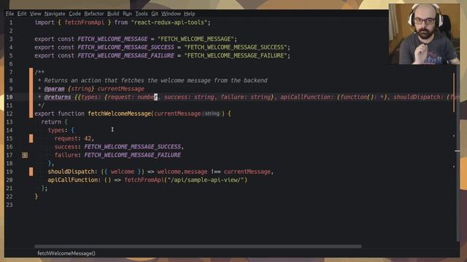
Task: Open the Navigate menu
Action: (x=55, y=14)
